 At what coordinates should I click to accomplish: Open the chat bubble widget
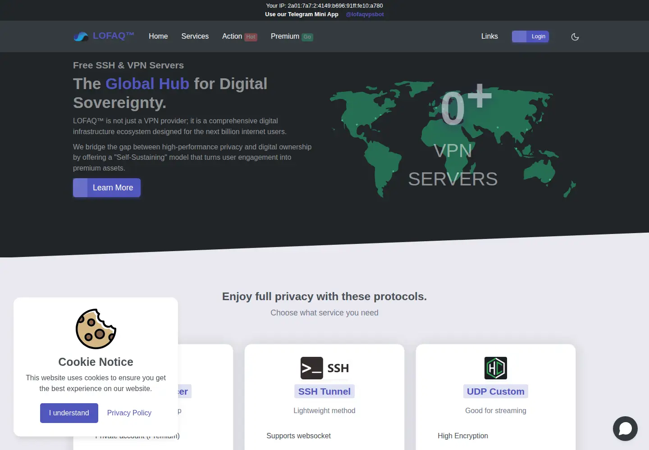coord(625,428)
